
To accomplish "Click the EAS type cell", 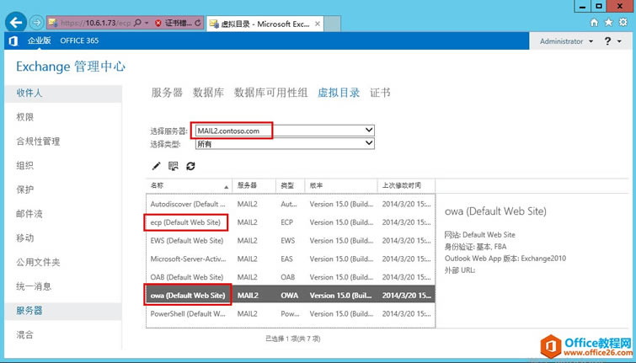I will coord(286,259).
